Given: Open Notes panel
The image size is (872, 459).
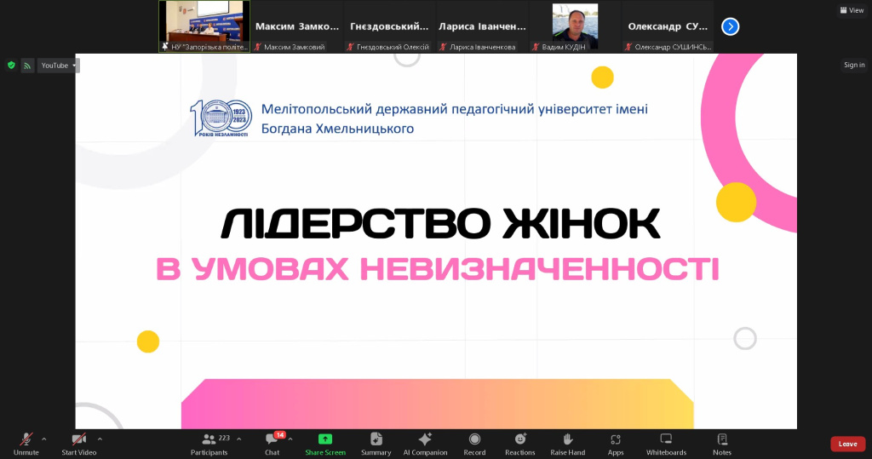Looking at the screenshot, I should [722, 444].
